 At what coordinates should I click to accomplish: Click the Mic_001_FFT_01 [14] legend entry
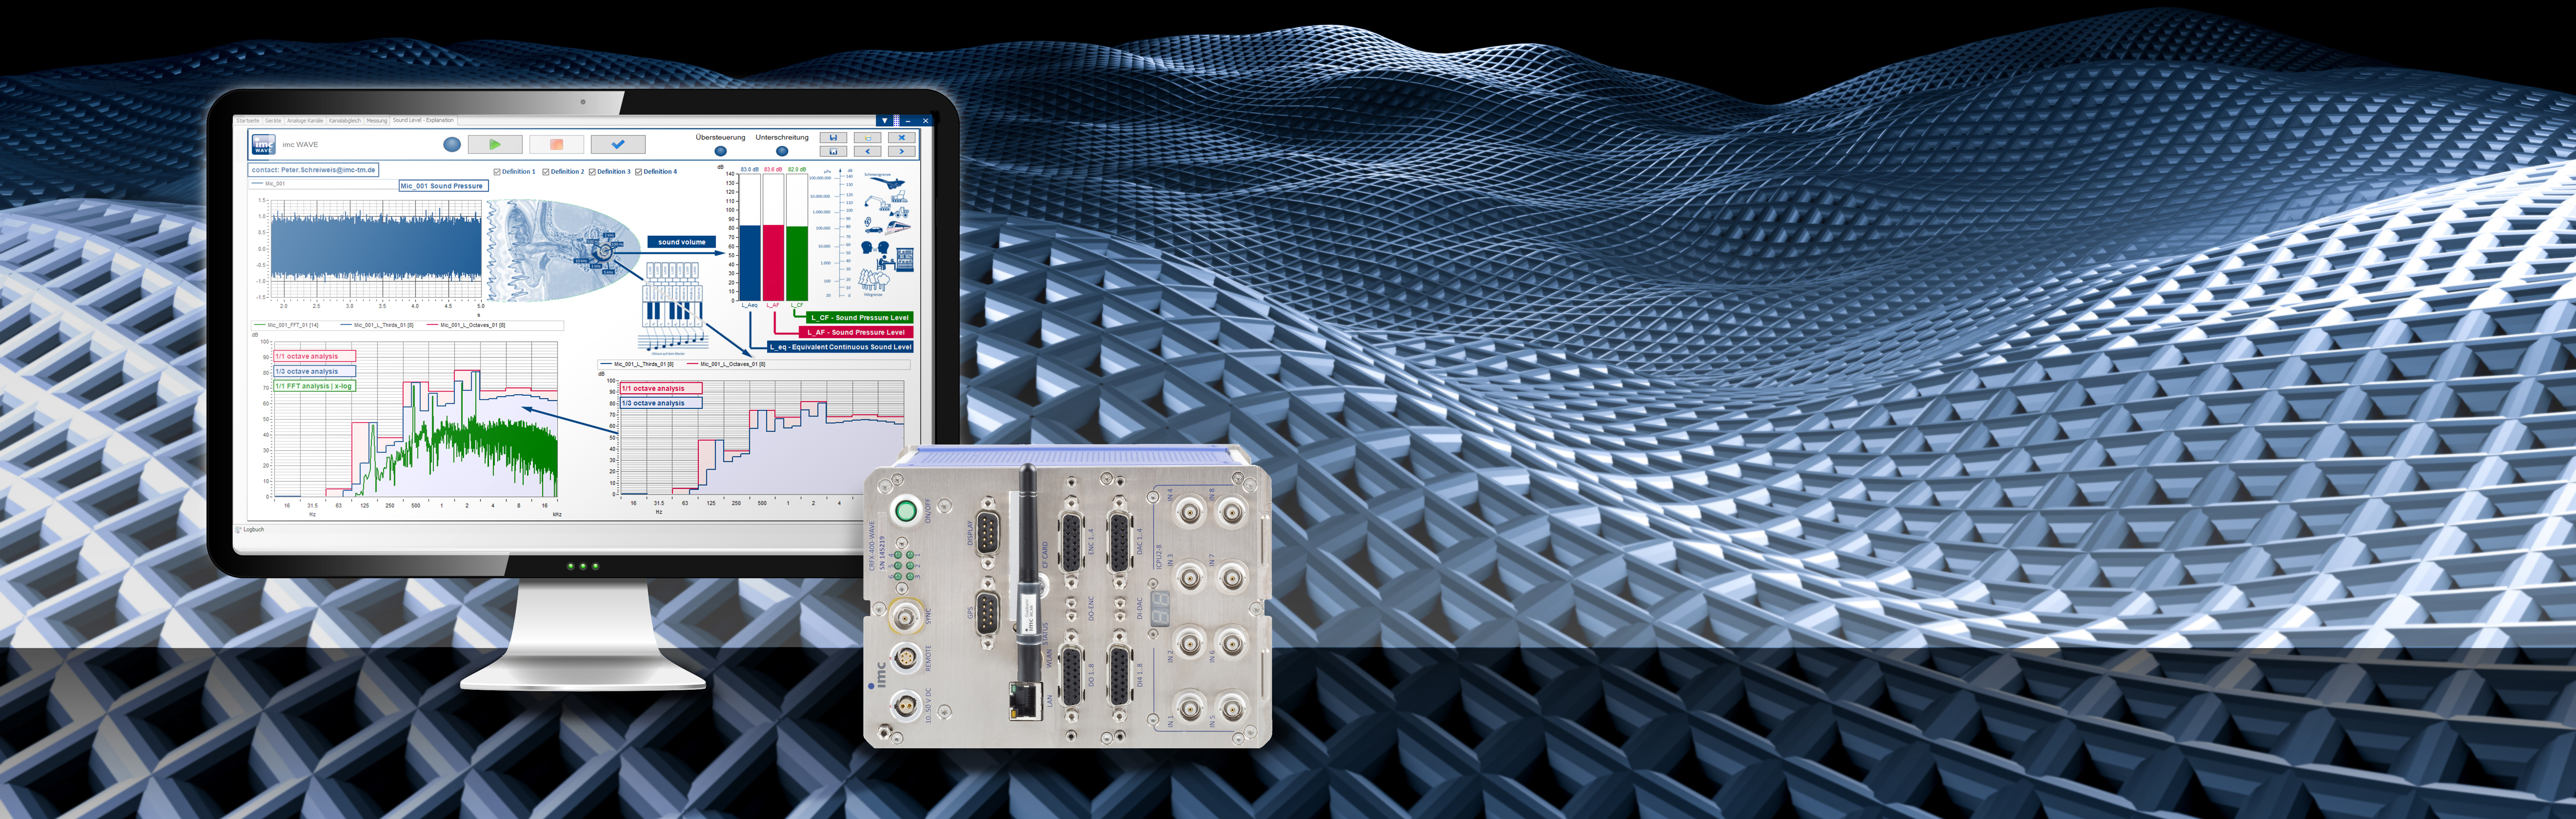click(287, 325)
